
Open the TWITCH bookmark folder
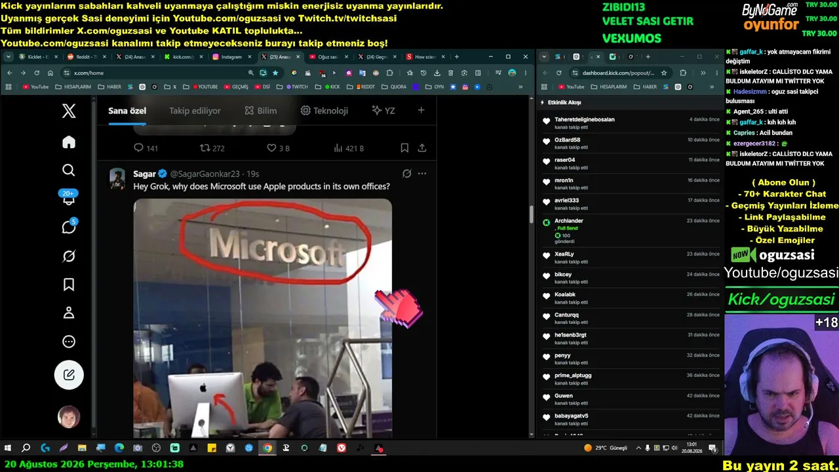click(292, 87)
